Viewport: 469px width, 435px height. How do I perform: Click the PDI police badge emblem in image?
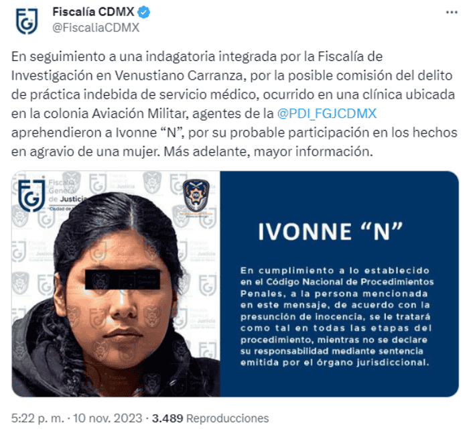point(196,195)
